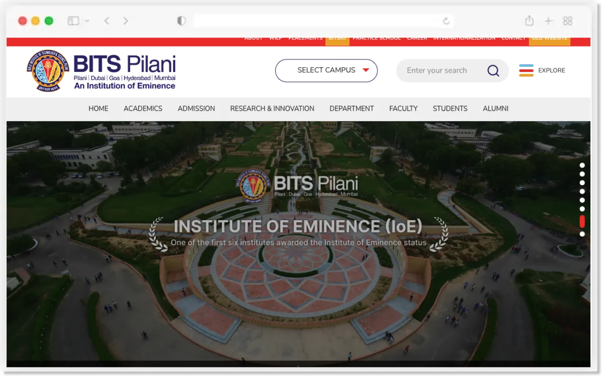The image size is (603, 377).
Task: Jump to the first slide indicator dot
Action: click(582, 165)
